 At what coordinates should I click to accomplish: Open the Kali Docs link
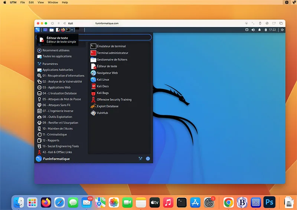pos(119,86)
